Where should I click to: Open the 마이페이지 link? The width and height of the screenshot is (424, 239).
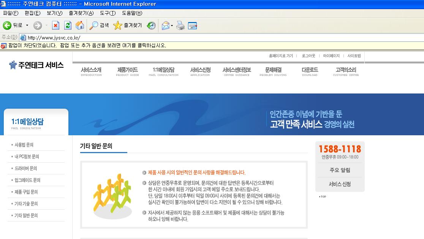(x=331, y=56)
